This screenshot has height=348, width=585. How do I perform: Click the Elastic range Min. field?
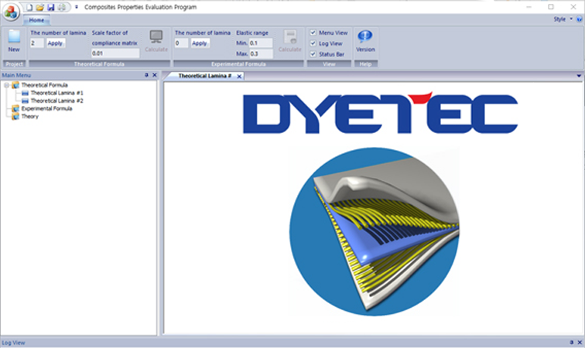(261, 43)
